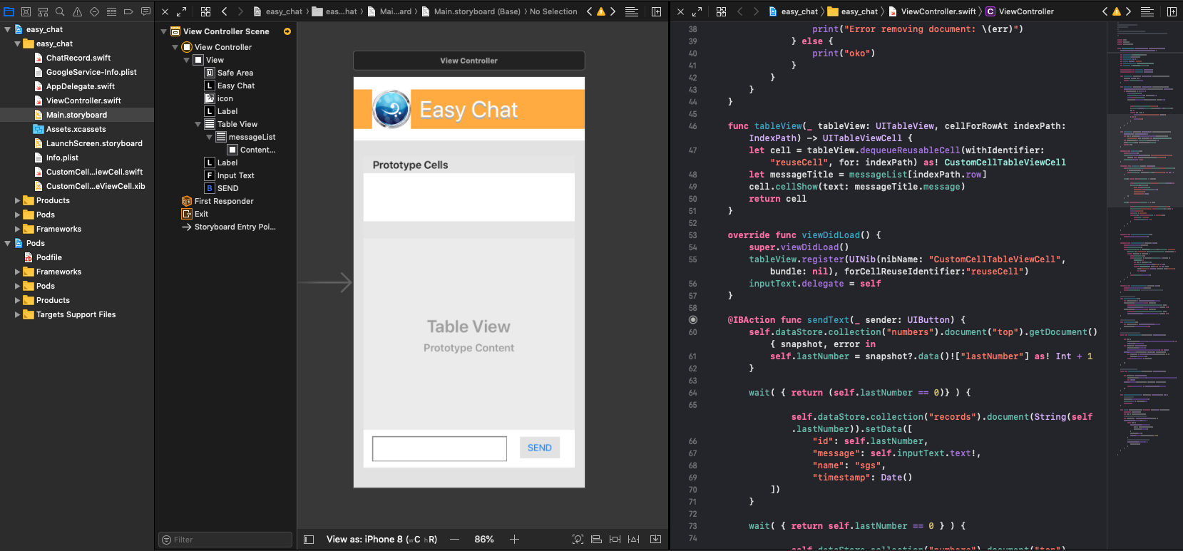Click SEND button on the storyboard canvas
This screenshot has width=1183, height=551.
(540, 448)
